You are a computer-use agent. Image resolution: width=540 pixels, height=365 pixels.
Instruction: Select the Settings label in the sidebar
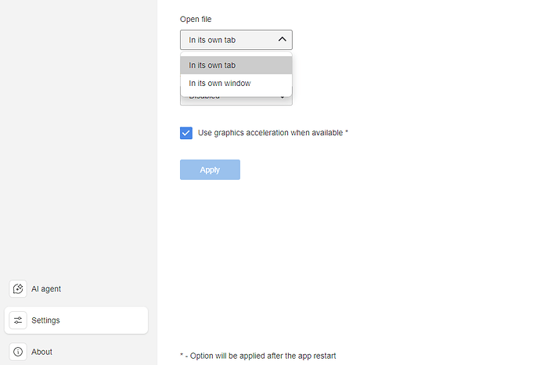click(45, 320)
